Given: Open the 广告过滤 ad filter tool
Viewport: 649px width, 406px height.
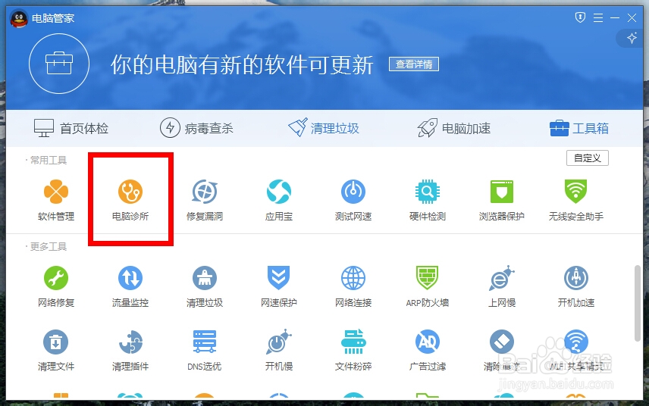Looking at the screenshot, I should coord(428,350).
